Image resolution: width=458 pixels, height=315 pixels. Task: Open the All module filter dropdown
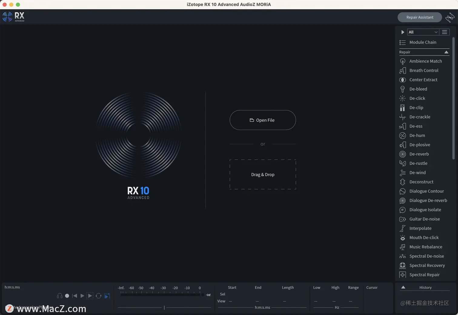click(423, 32)
